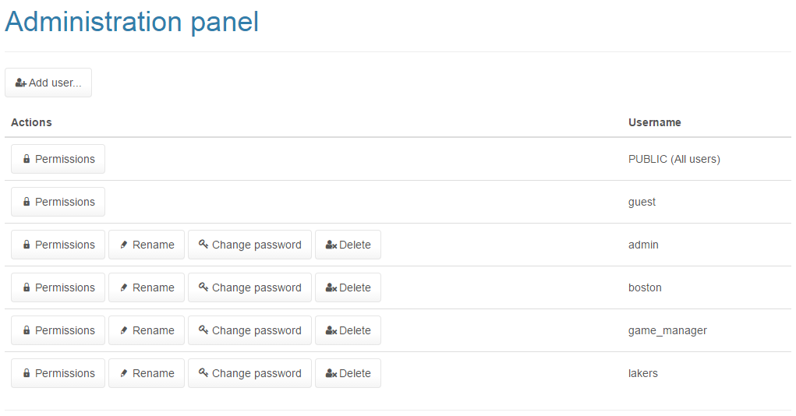The width and height of the screenshot is (796, 416).
Task: Click the delete-user icon for boston
Action: 331,287
